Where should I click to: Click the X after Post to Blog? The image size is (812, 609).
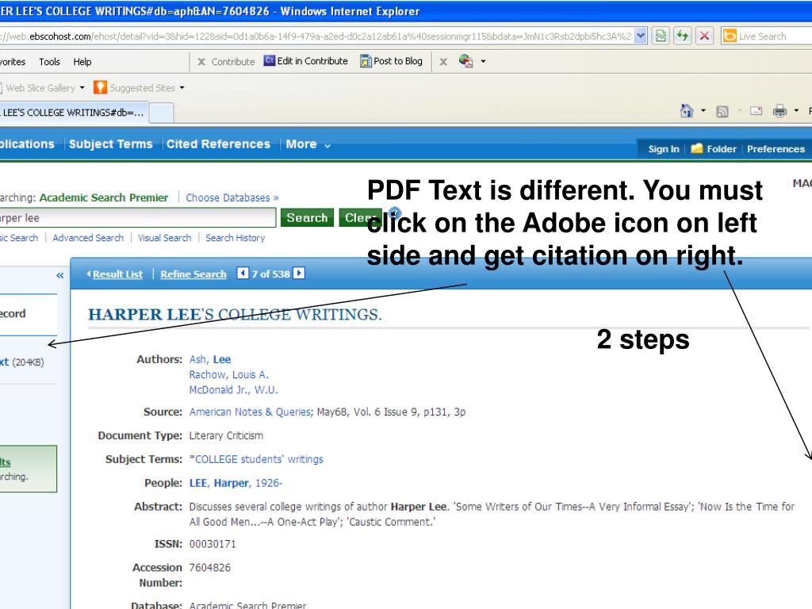click(x=443, y=62)
